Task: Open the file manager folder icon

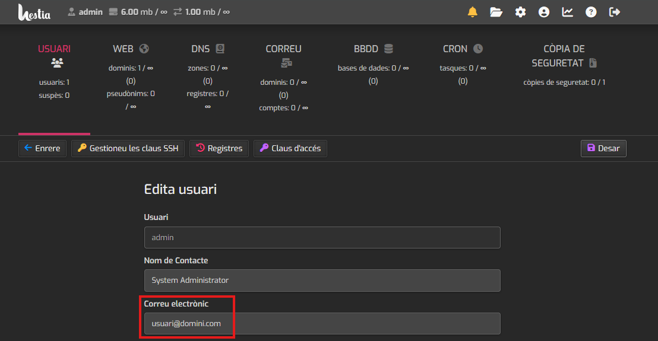Action: (x=496, y=12)
